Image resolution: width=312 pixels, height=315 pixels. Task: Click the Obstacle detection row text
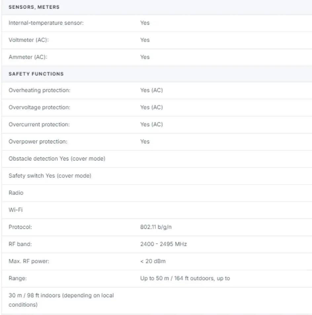pyautogui.click(x=57, y=159)
